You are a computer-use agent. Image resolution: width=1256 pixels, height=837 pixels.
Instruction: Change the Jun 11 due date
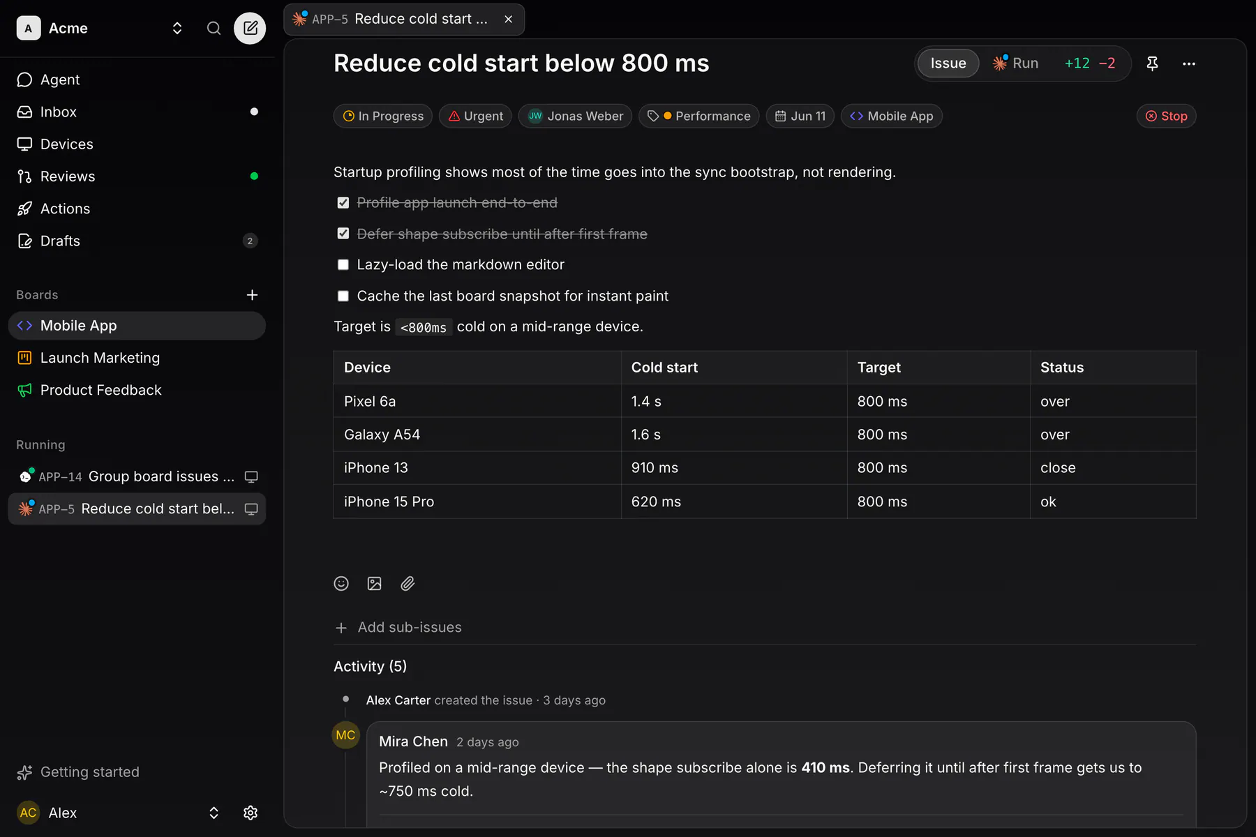tap(800, 116)
